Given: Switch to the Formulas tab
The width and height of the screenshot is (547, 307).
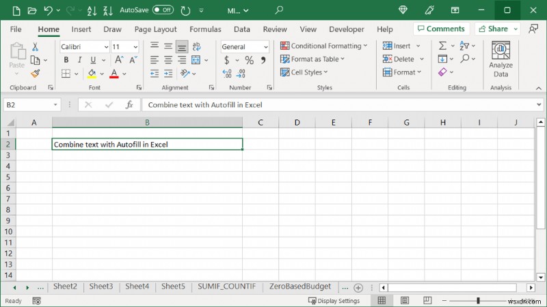Looking at the screenshot, I should click(x=205, y=29).
